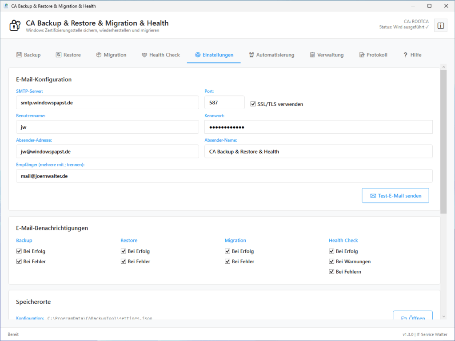Click the app icon in the title bar
The image size is (455, 341).
[5, 6]
